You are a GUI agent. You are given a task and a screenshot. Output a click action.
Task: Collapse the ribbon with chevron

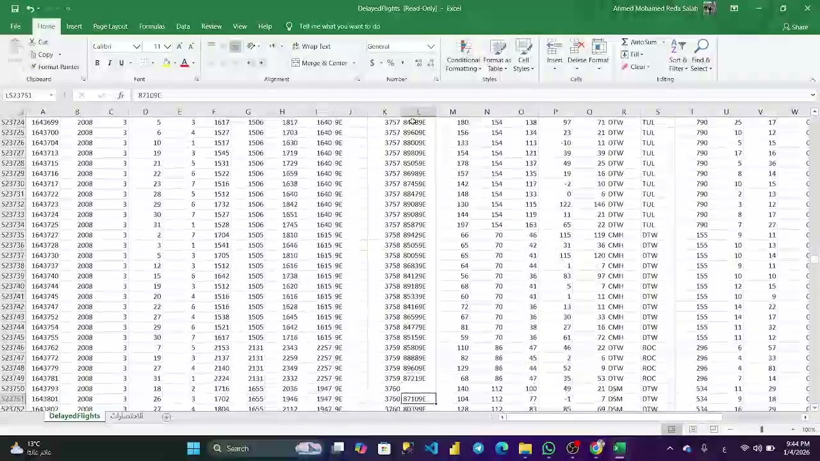(x=813, y=79)
